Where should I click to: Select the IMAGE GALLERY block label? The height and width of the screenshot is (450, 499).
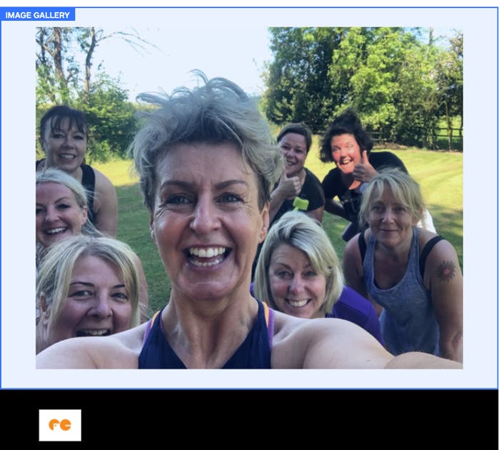(x=38, y=15)
